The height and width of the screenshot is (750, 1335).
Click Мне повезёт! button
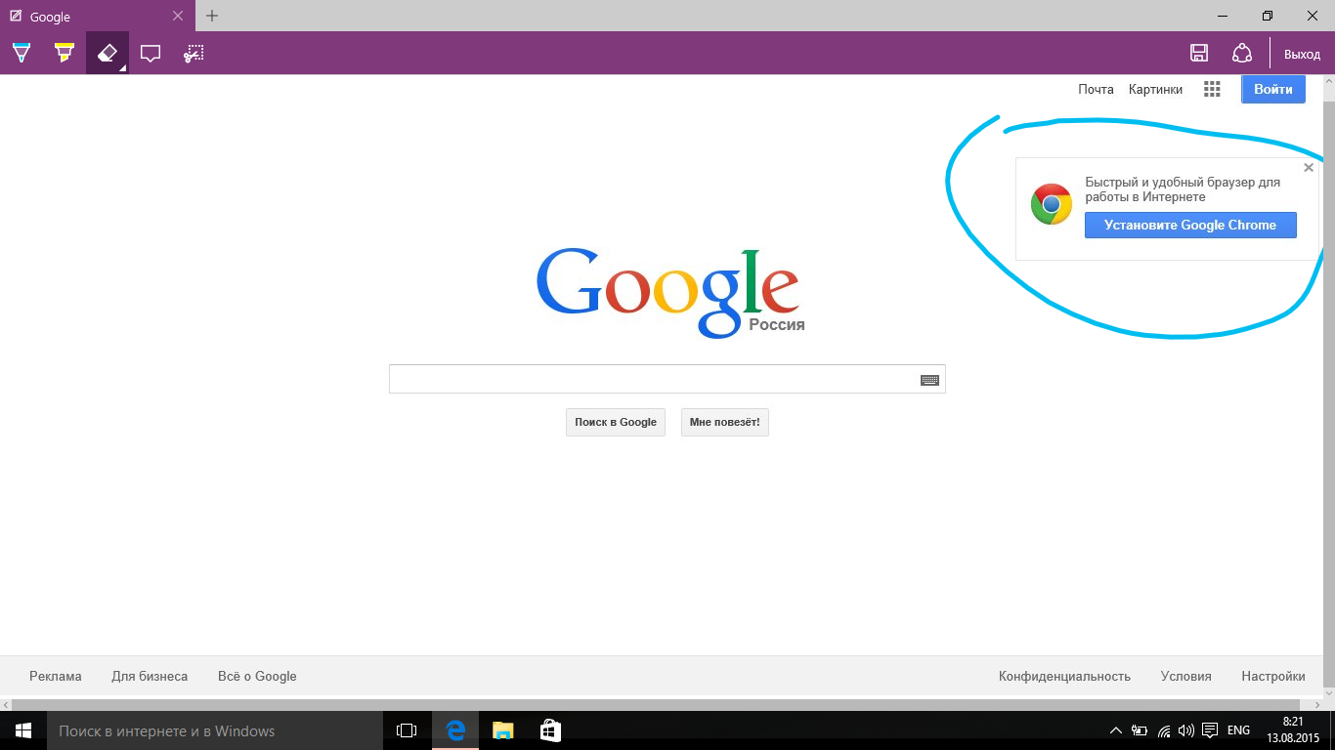pyautogui.click(x=725, y=422)
